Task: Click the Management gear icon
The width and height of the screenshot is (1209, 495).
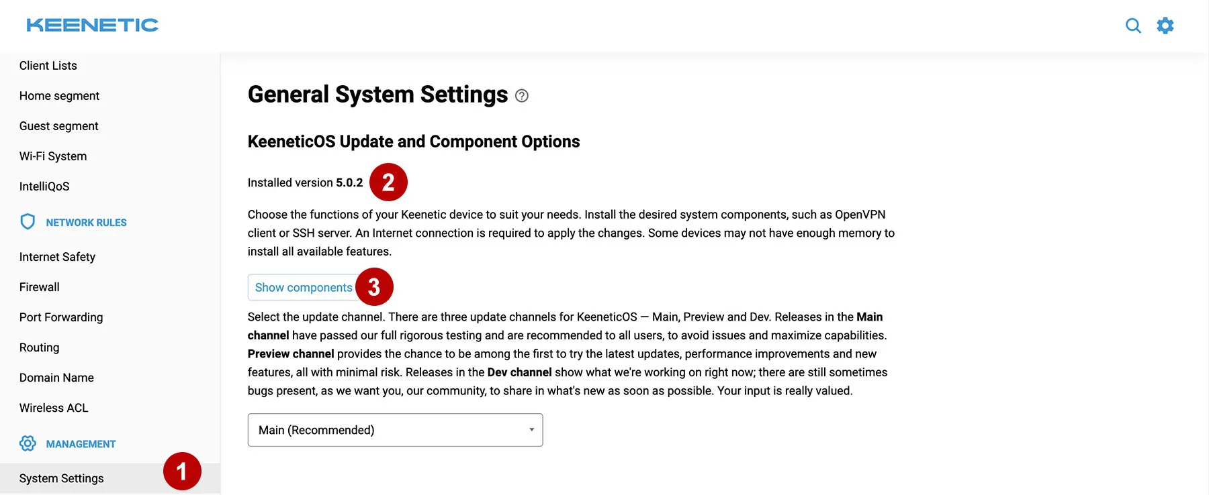Action: (x=28, y=443)
